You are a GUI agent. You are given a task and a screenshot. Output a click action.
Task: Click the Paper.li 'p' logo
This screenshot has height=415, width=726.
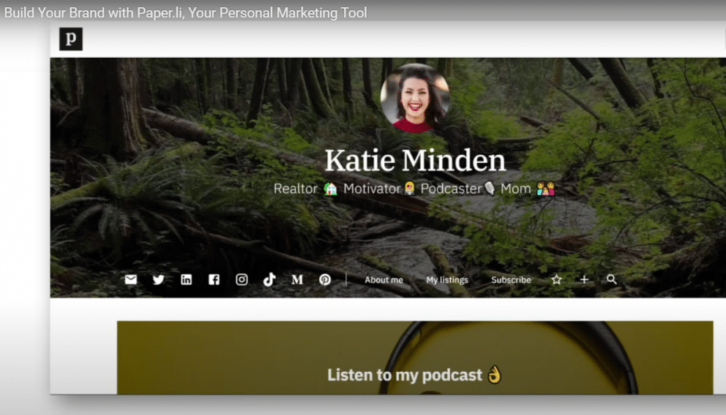(71, 39)
